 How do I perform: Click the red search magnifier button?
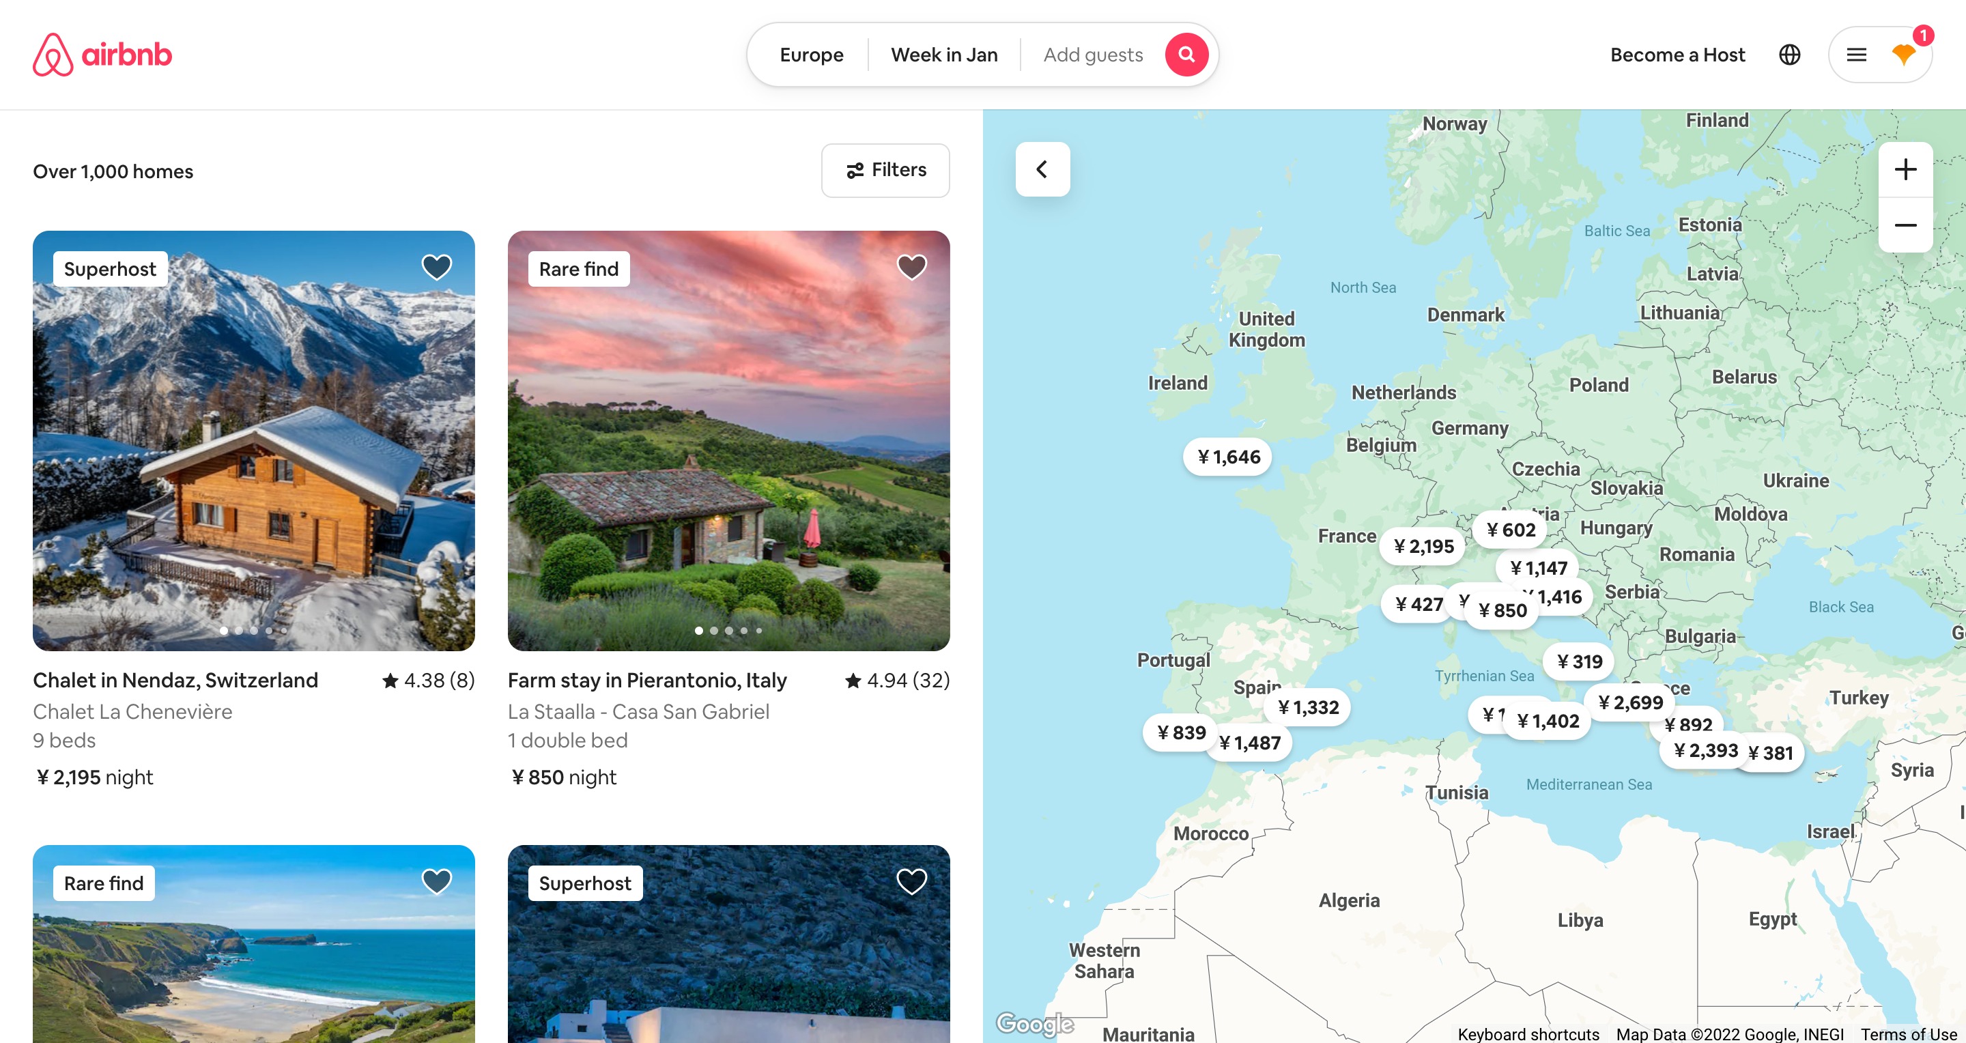pos(1186,54)
